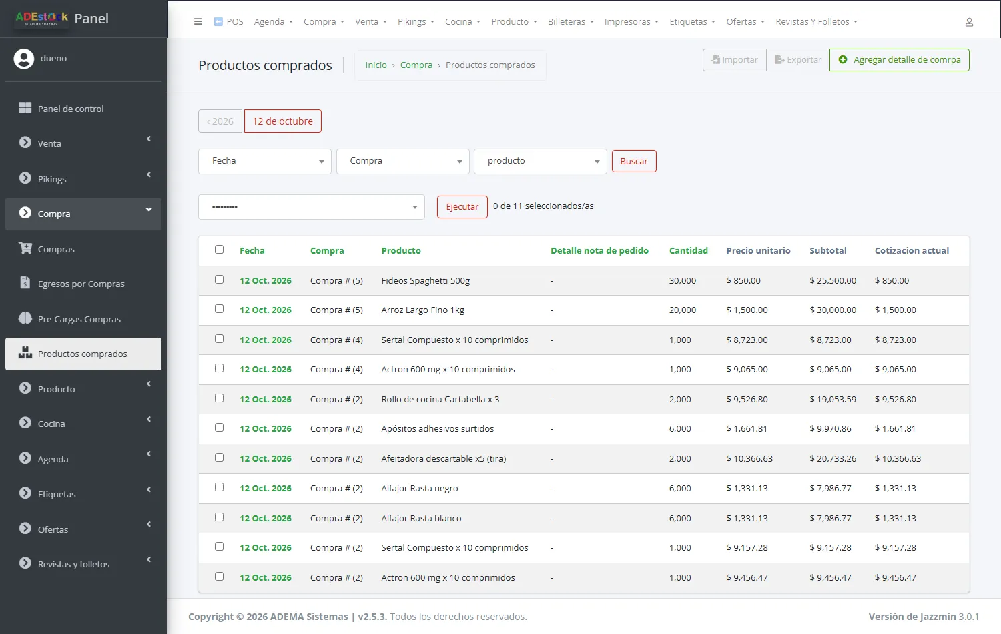Click the Agenda sidebar circle arrow icon
Image resolution: width=1001 pixels, height=634 pixels.
click(x=25, y=458)
